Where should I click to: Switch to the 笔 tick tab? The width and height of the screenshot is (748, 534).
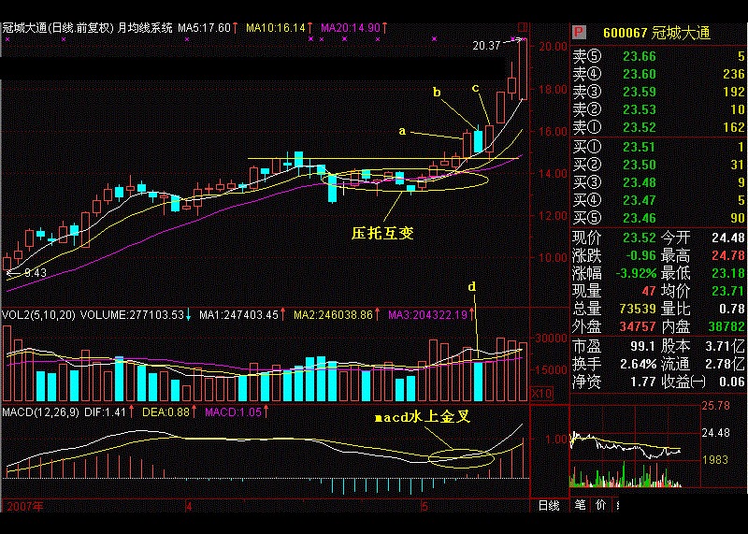(x=580, y=506)
